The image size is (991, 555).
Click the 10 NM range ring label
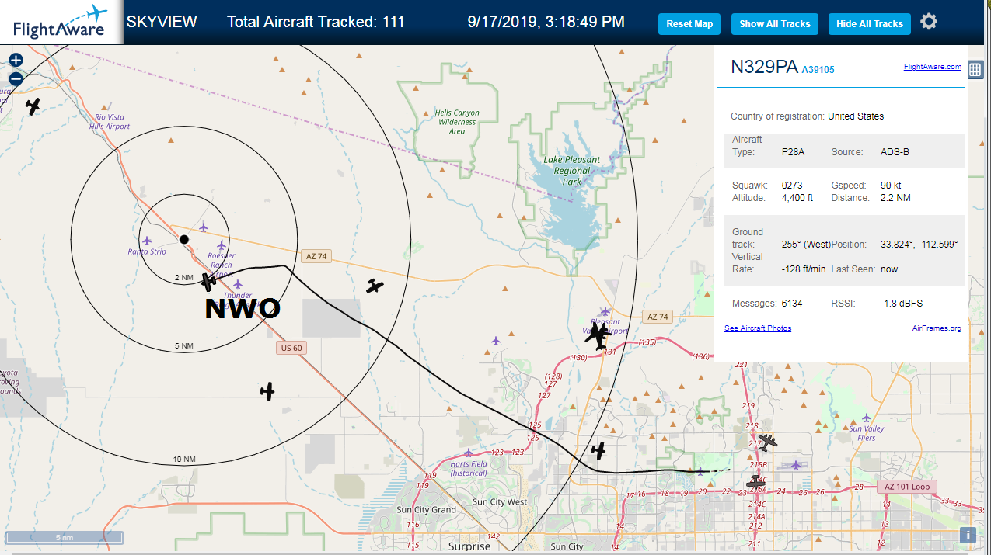pyautogui.click(x=184, y=460)
